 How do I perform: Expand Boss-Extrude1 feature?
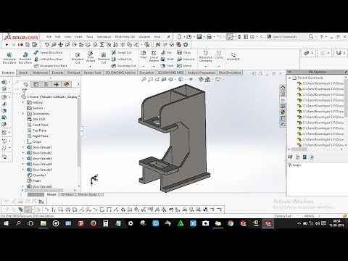click(x=23, y=147)
